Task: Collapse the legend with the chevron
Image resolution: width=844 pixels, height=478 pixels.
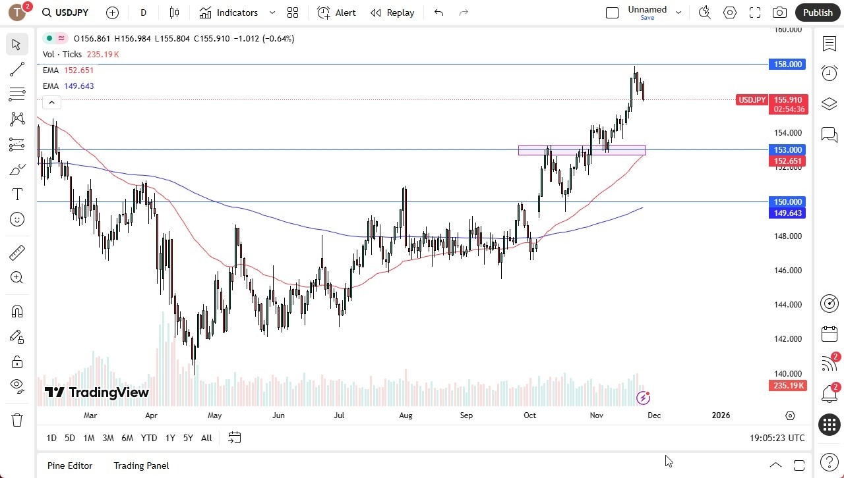Action: (51, 102)
